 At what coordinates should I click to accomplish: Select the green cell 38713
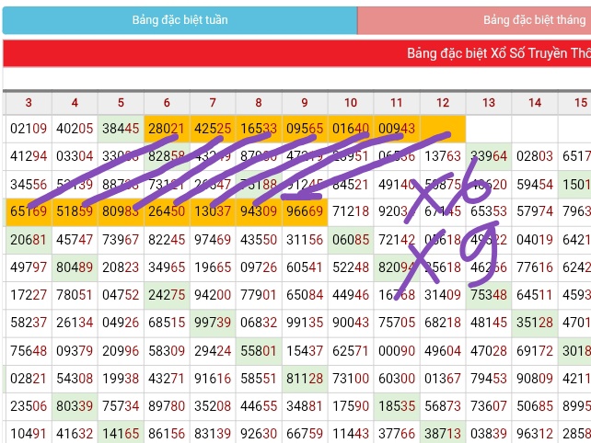point(442,433)
